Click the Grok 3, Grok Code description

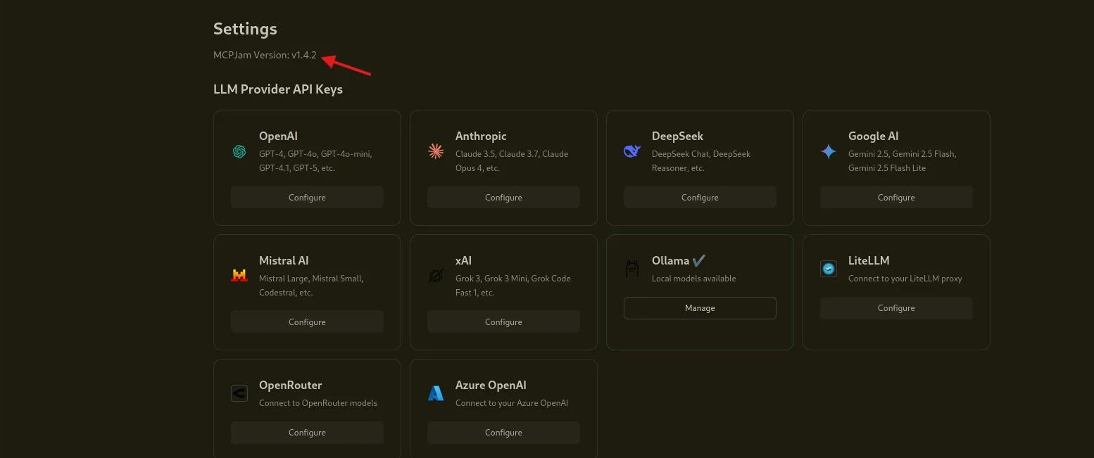pos(513,286)
